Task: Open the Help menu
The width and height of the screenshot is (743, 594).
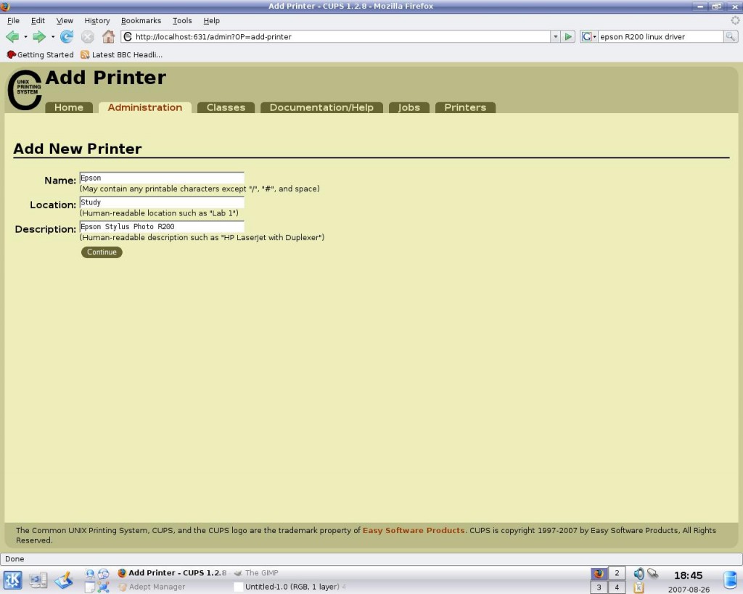Action: click(x=211, y=20)
